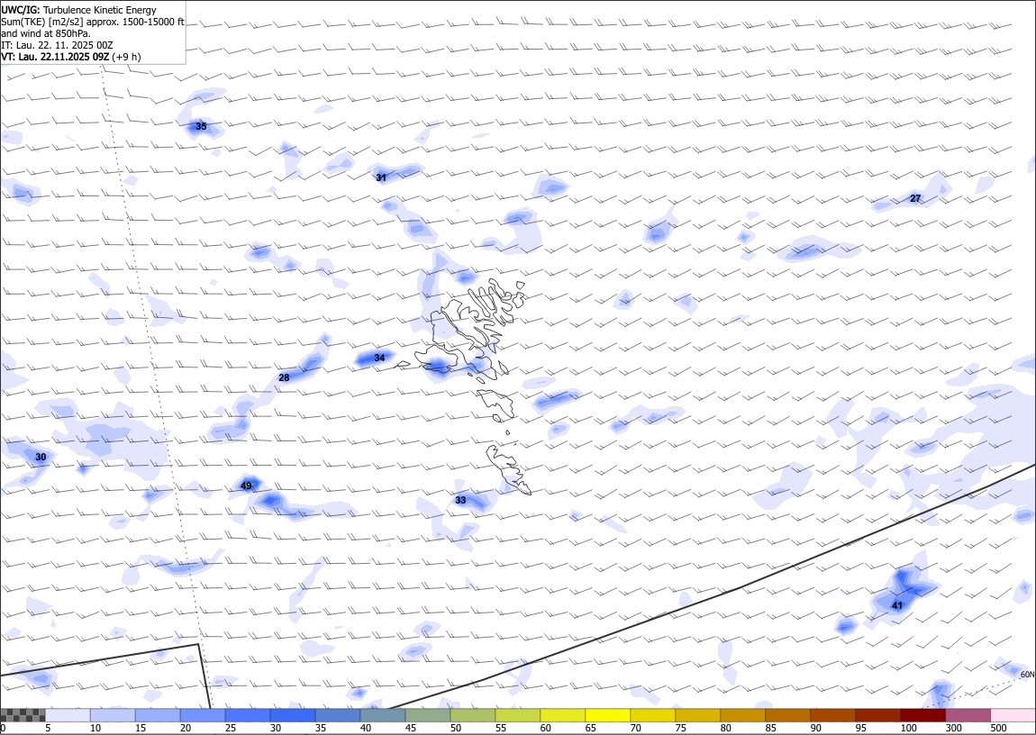The height and width of the screenshot is (735, 1036).
Task: Click the 45–50 grey-green legend swatch
Action: pos(428,715)
